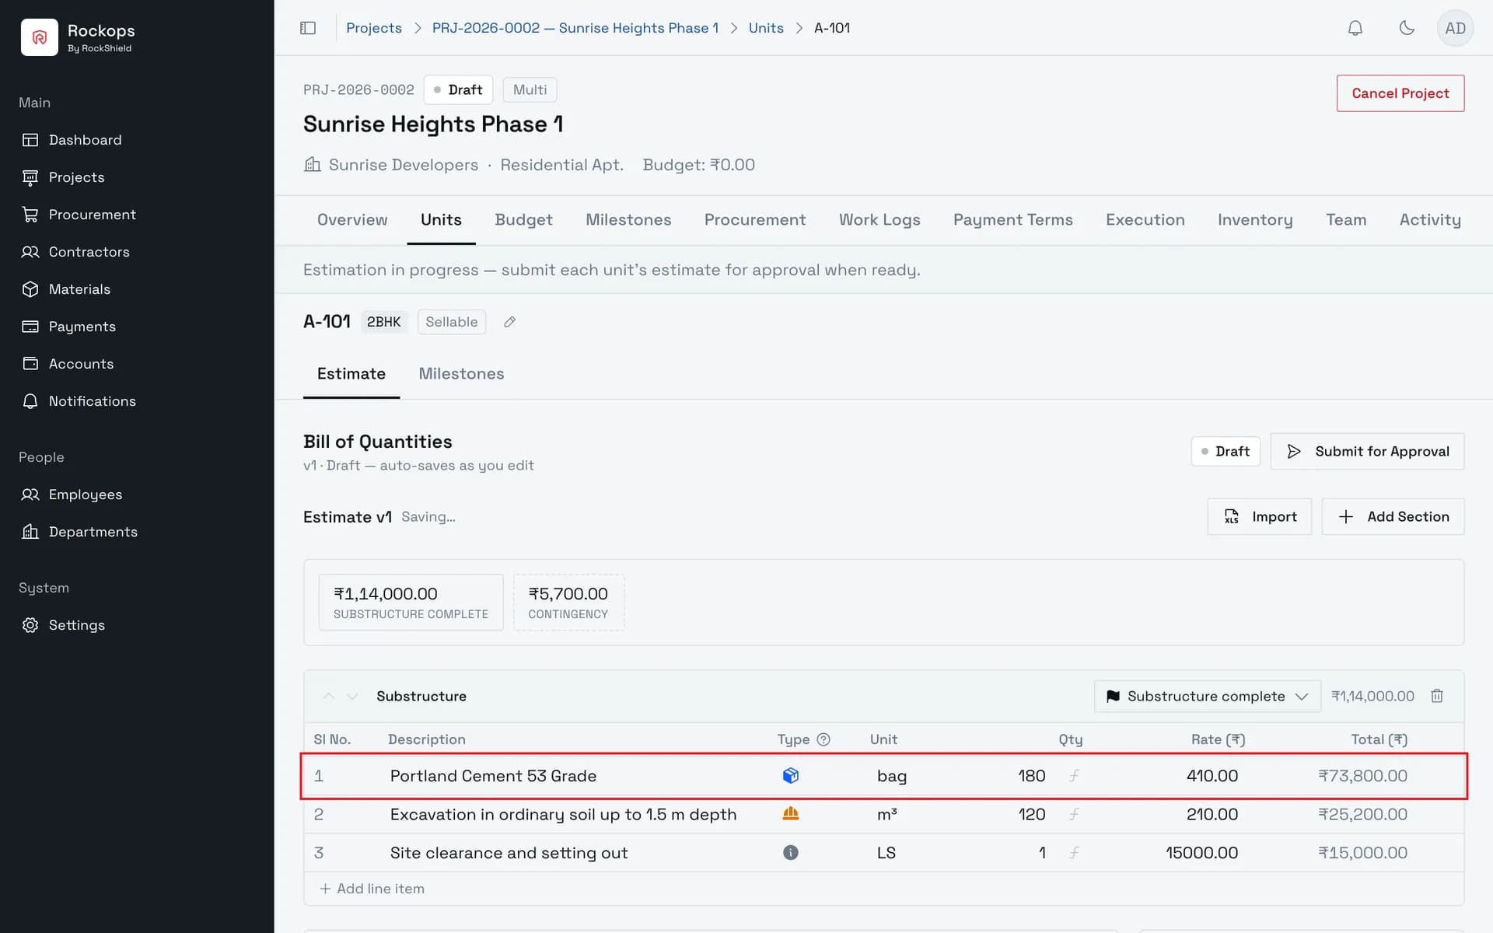The width and height of the screenshot is (1493, 933).
Task: Switch to the Budget tab
Action: (x=523, y=220)
